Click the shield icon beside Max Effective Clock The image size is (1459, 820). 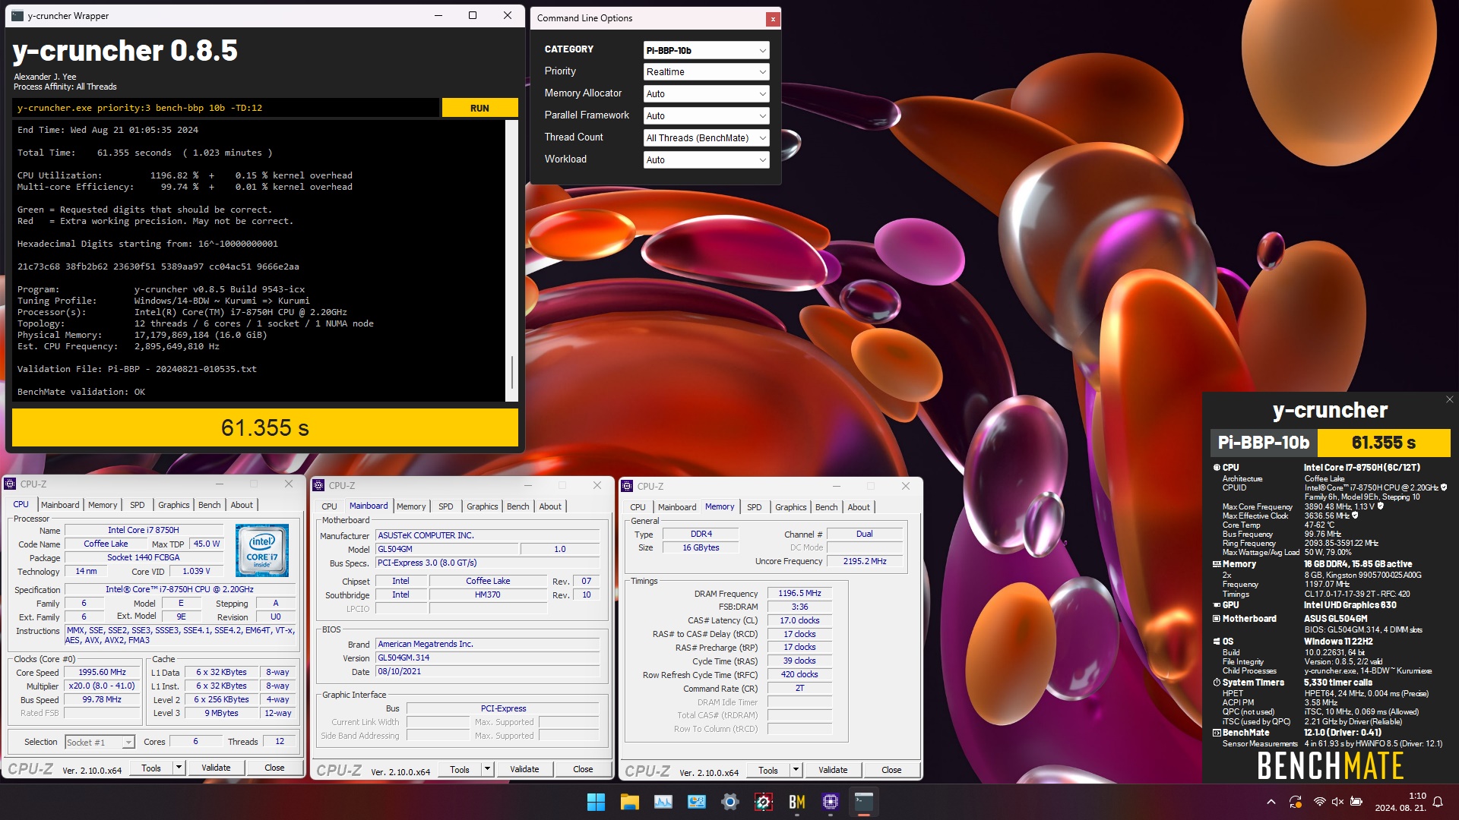(1355, 516)
